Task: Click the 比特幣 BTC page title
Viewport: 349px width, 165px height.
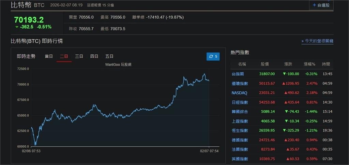Action: pos(27,5)
